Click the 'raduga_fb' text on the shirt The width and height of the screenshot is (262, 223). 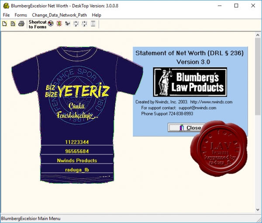point(77,170)
